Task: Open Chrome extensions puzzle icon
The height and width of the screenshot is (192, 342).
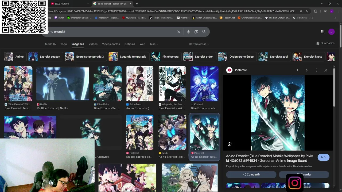Action: [316, 11]
